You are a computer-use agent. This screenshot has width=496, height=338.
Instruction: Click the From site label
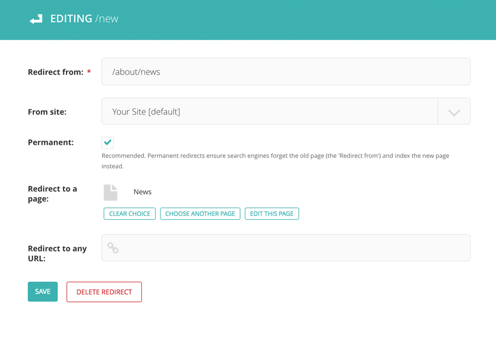pos(47,112)
